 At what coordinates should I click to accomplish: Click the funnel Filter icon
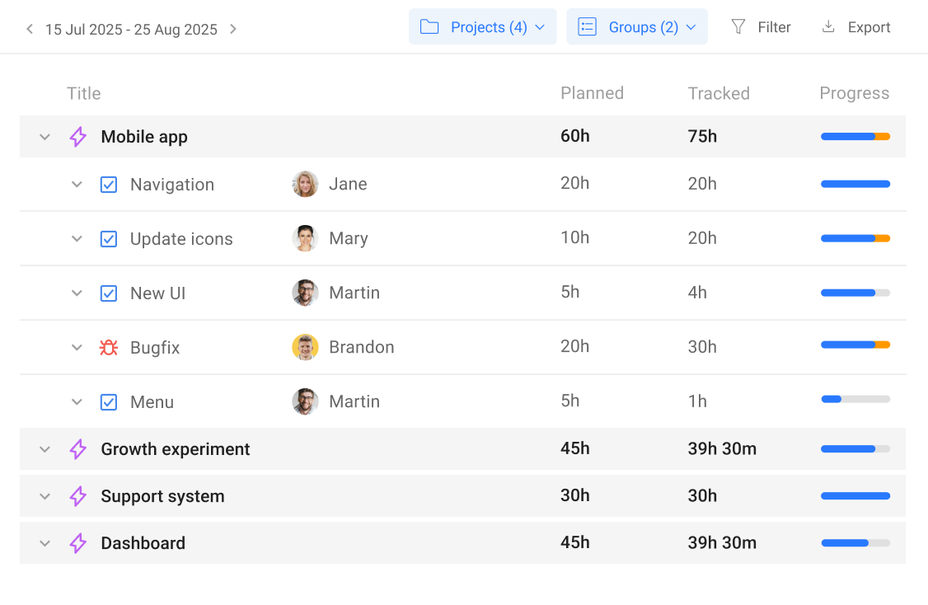point(738,27)
